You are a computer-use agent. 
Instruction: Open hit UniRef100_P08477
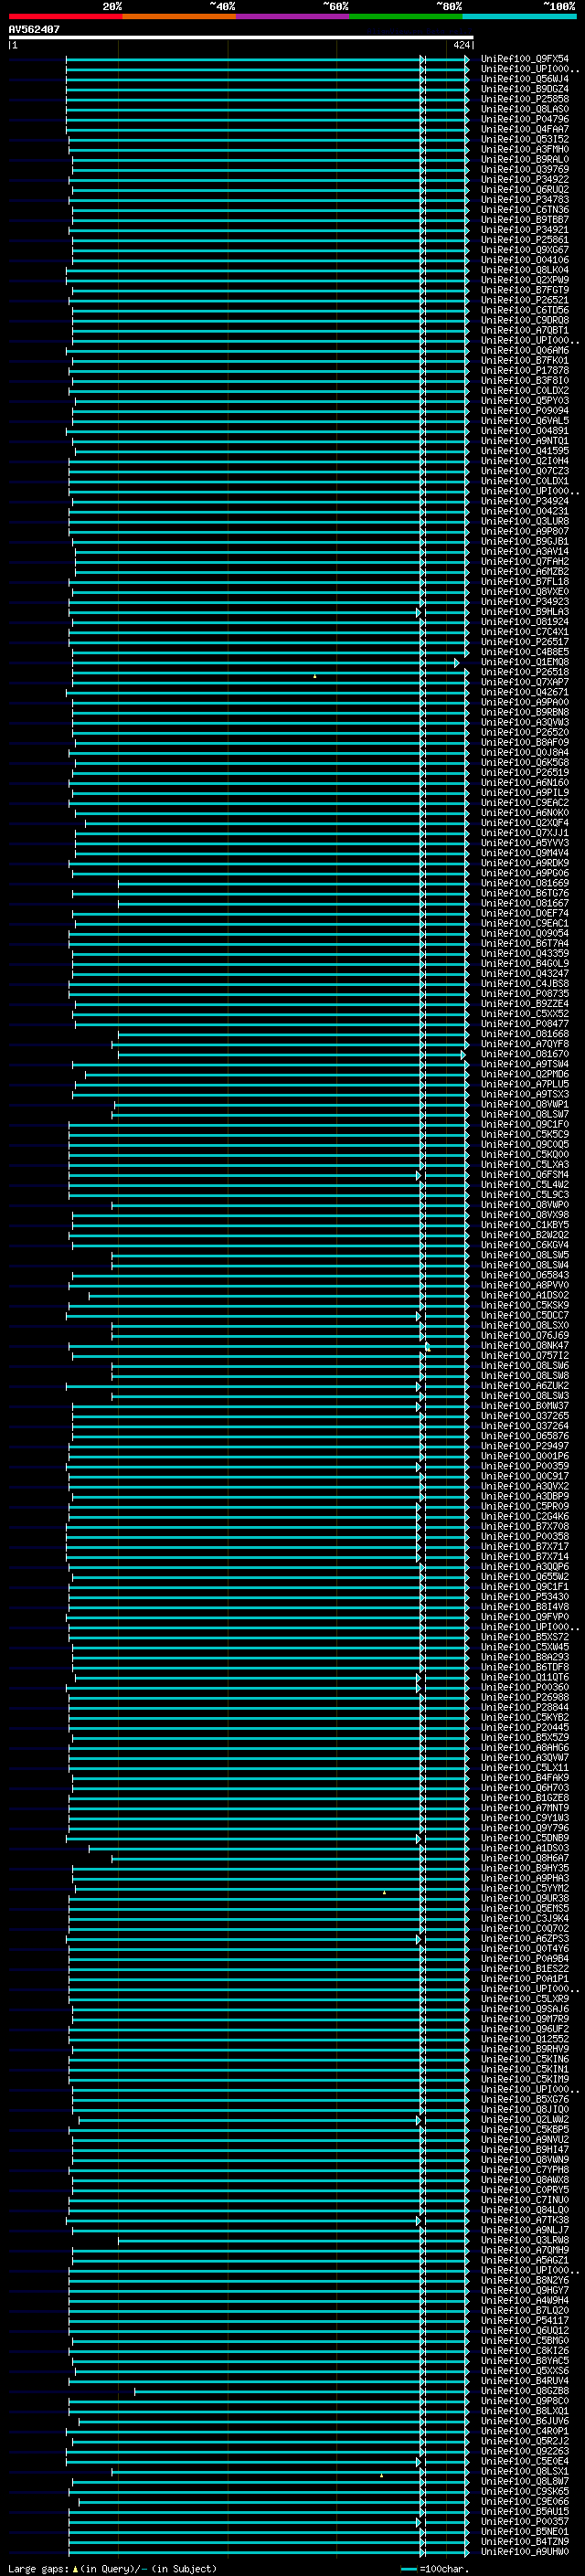pos(525,1024)
